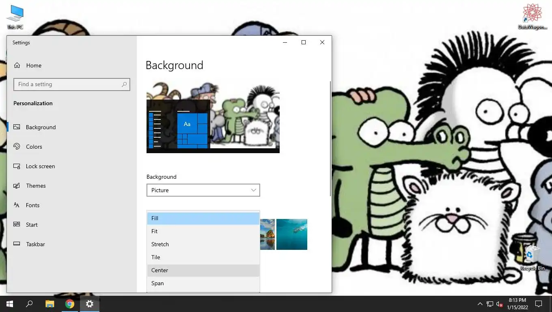The image size is (552, 312).
Task: Open the Windows Start menu button
Action: pyautogui.click(x=10, y=304)
